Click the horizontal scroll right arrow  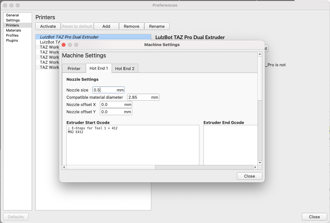click(255, 167)
